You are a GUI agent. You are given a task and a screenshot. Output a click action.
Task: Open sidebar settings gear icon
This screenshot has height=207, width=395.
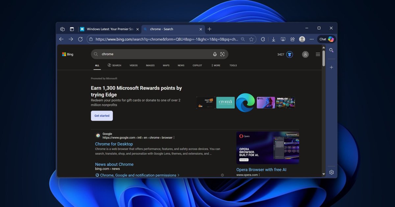coord(331,172)
